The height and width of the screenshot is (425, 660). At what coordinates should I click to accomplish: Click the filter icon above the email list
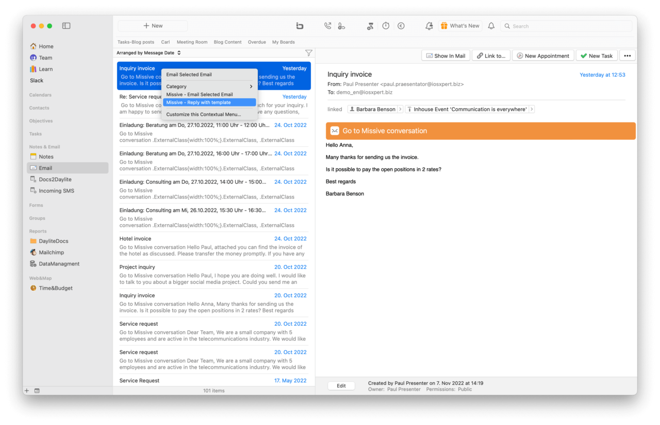click(308, 52)
